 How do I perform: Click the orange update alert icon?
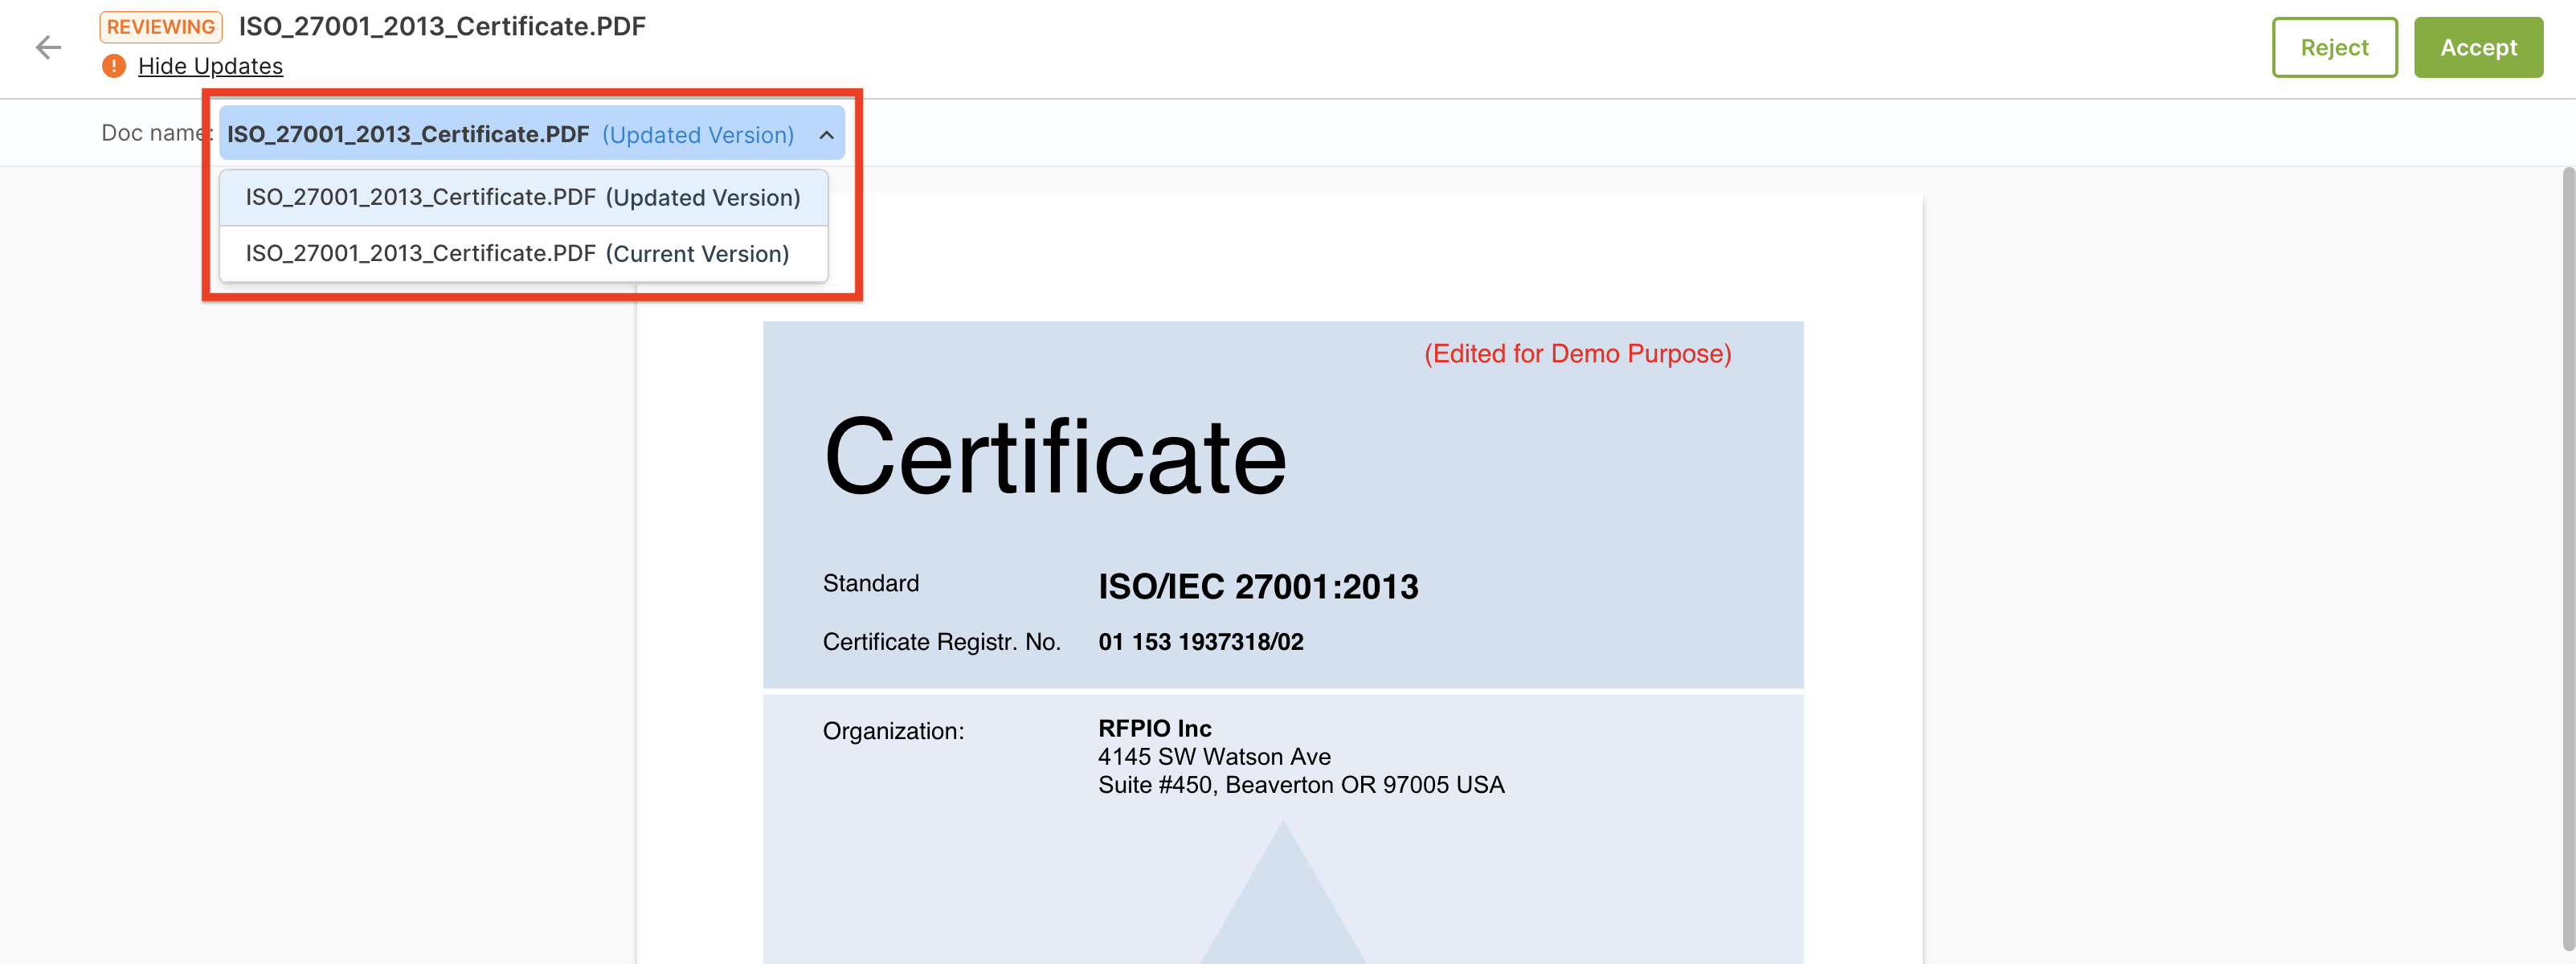tap(114, 66)
